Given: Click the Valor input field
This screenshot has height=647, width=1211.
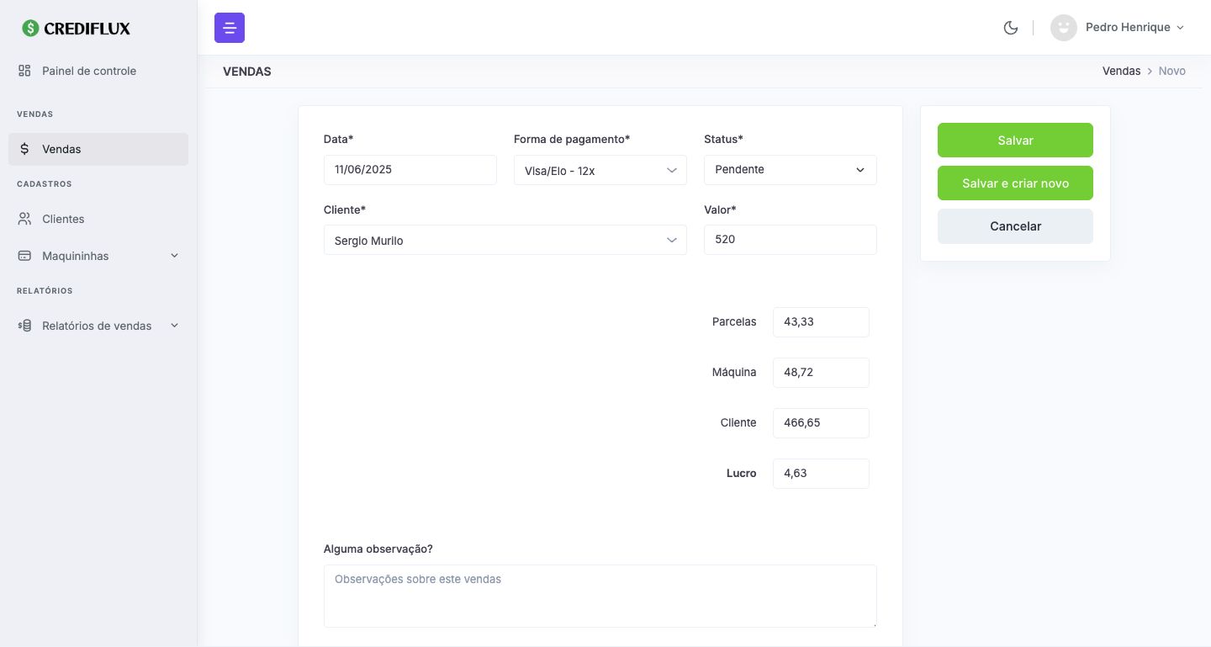Looking at the screenshot, I should [x=790, y=240].
